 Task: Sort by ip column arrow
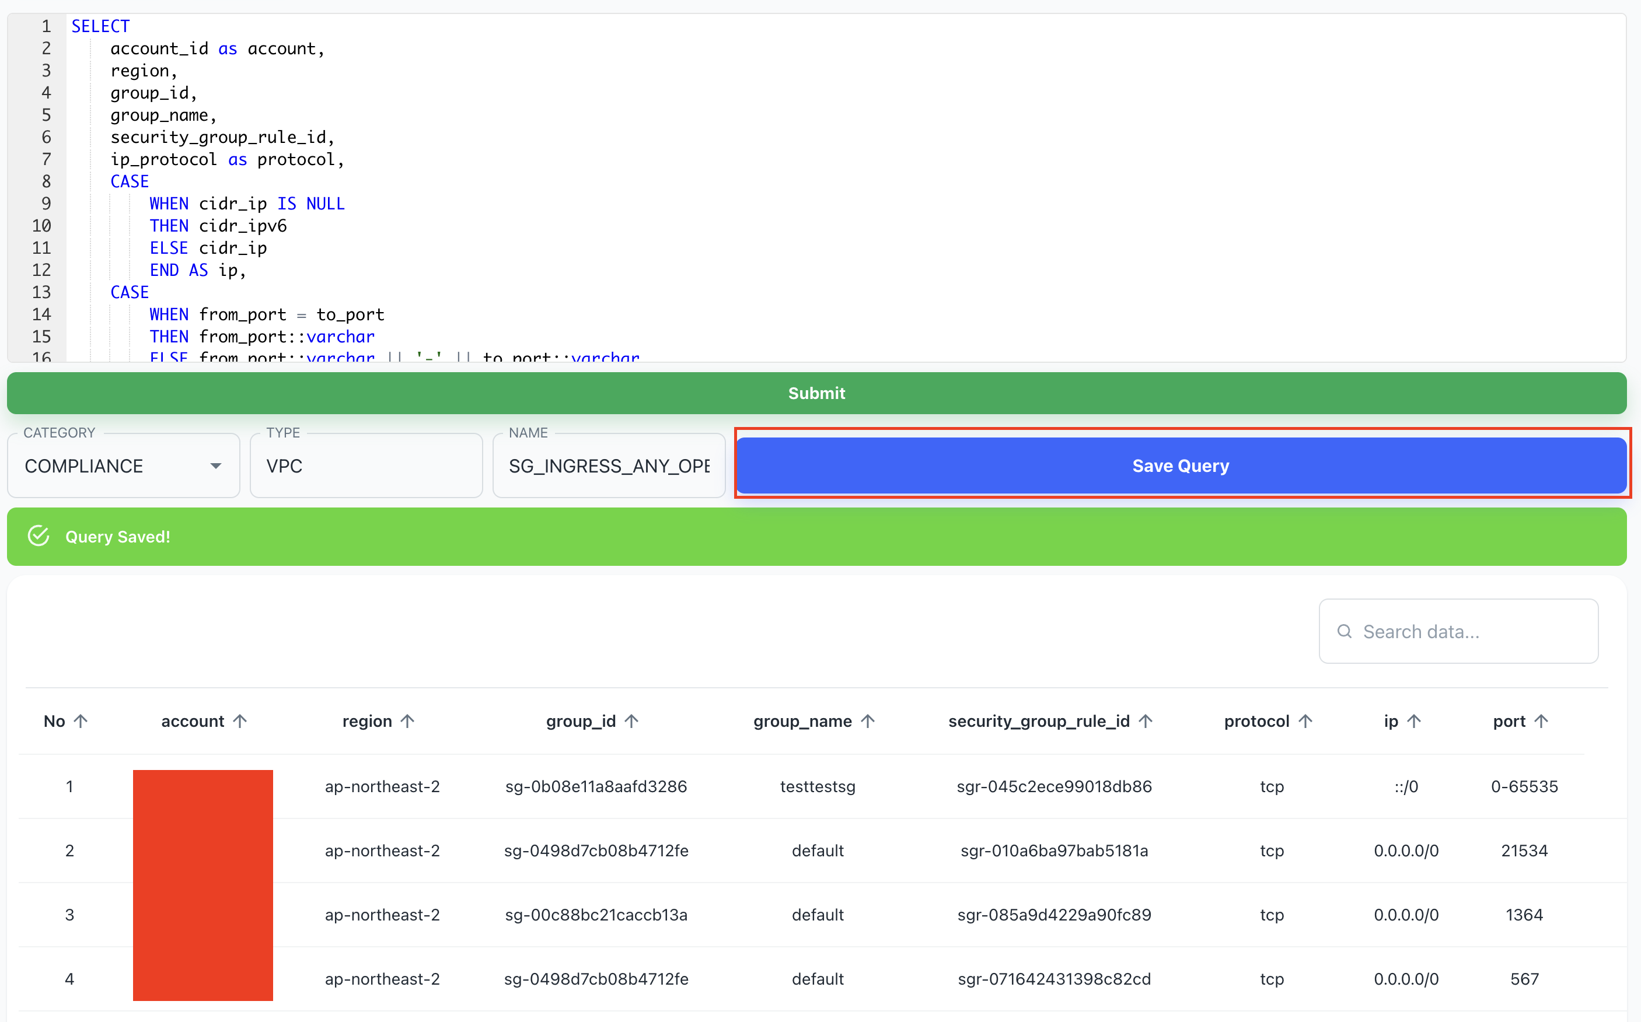[1415, 721]
